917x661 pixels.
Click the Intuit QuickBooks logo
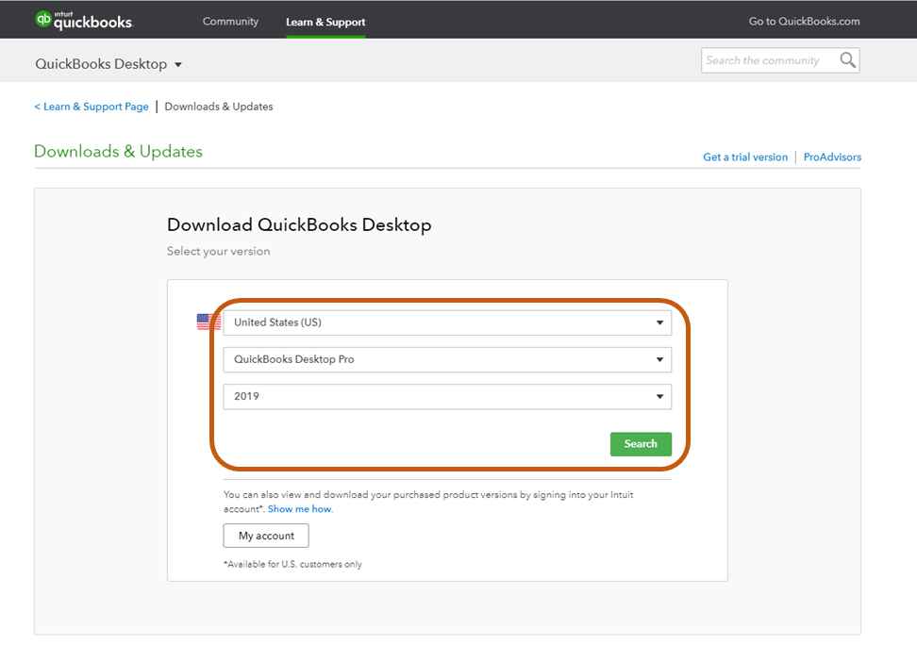[84, 21]
